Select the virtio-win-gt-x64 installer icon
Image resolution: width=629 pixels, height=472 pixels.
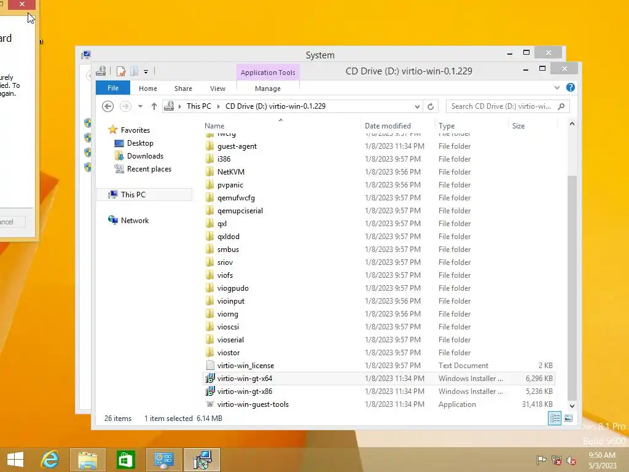click(210, 378)
